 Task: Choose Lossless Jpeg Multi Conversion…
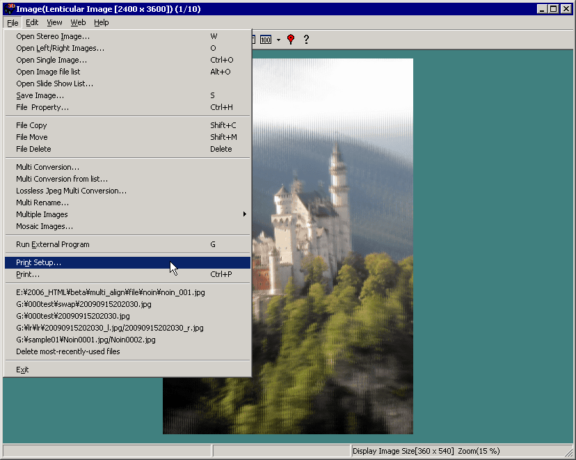tap(127, 191)
